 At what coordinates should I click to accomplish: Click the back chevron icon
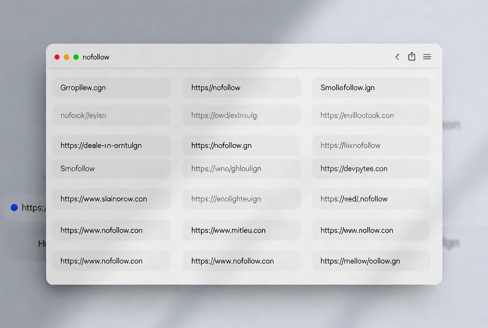click(x=397, y=57)
